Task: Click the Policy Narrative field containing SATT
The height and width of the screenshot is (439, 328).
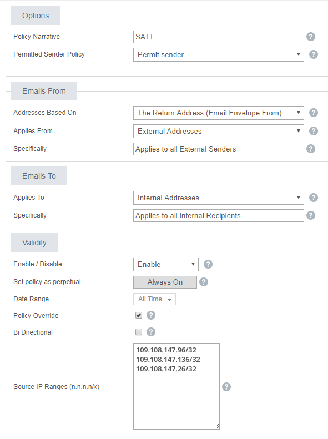Action: 219,37
